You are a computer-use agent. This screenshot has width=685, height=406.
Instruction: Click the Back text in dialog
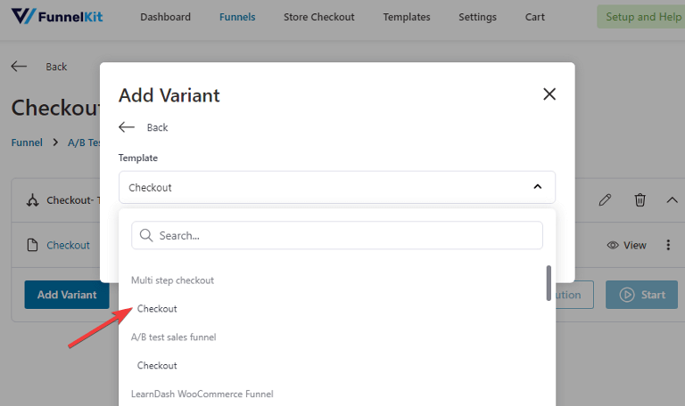157,127
